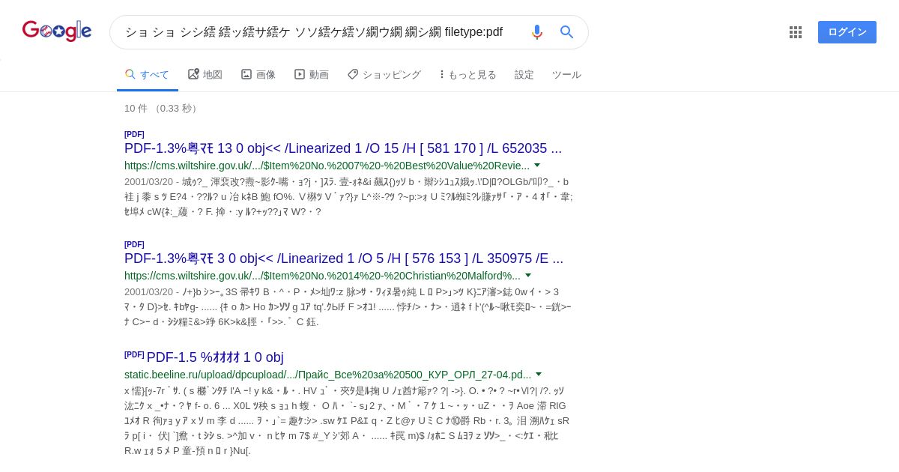Click the magnifier icon beside すべて
This screenshot has width=899, height=472.
130,74
